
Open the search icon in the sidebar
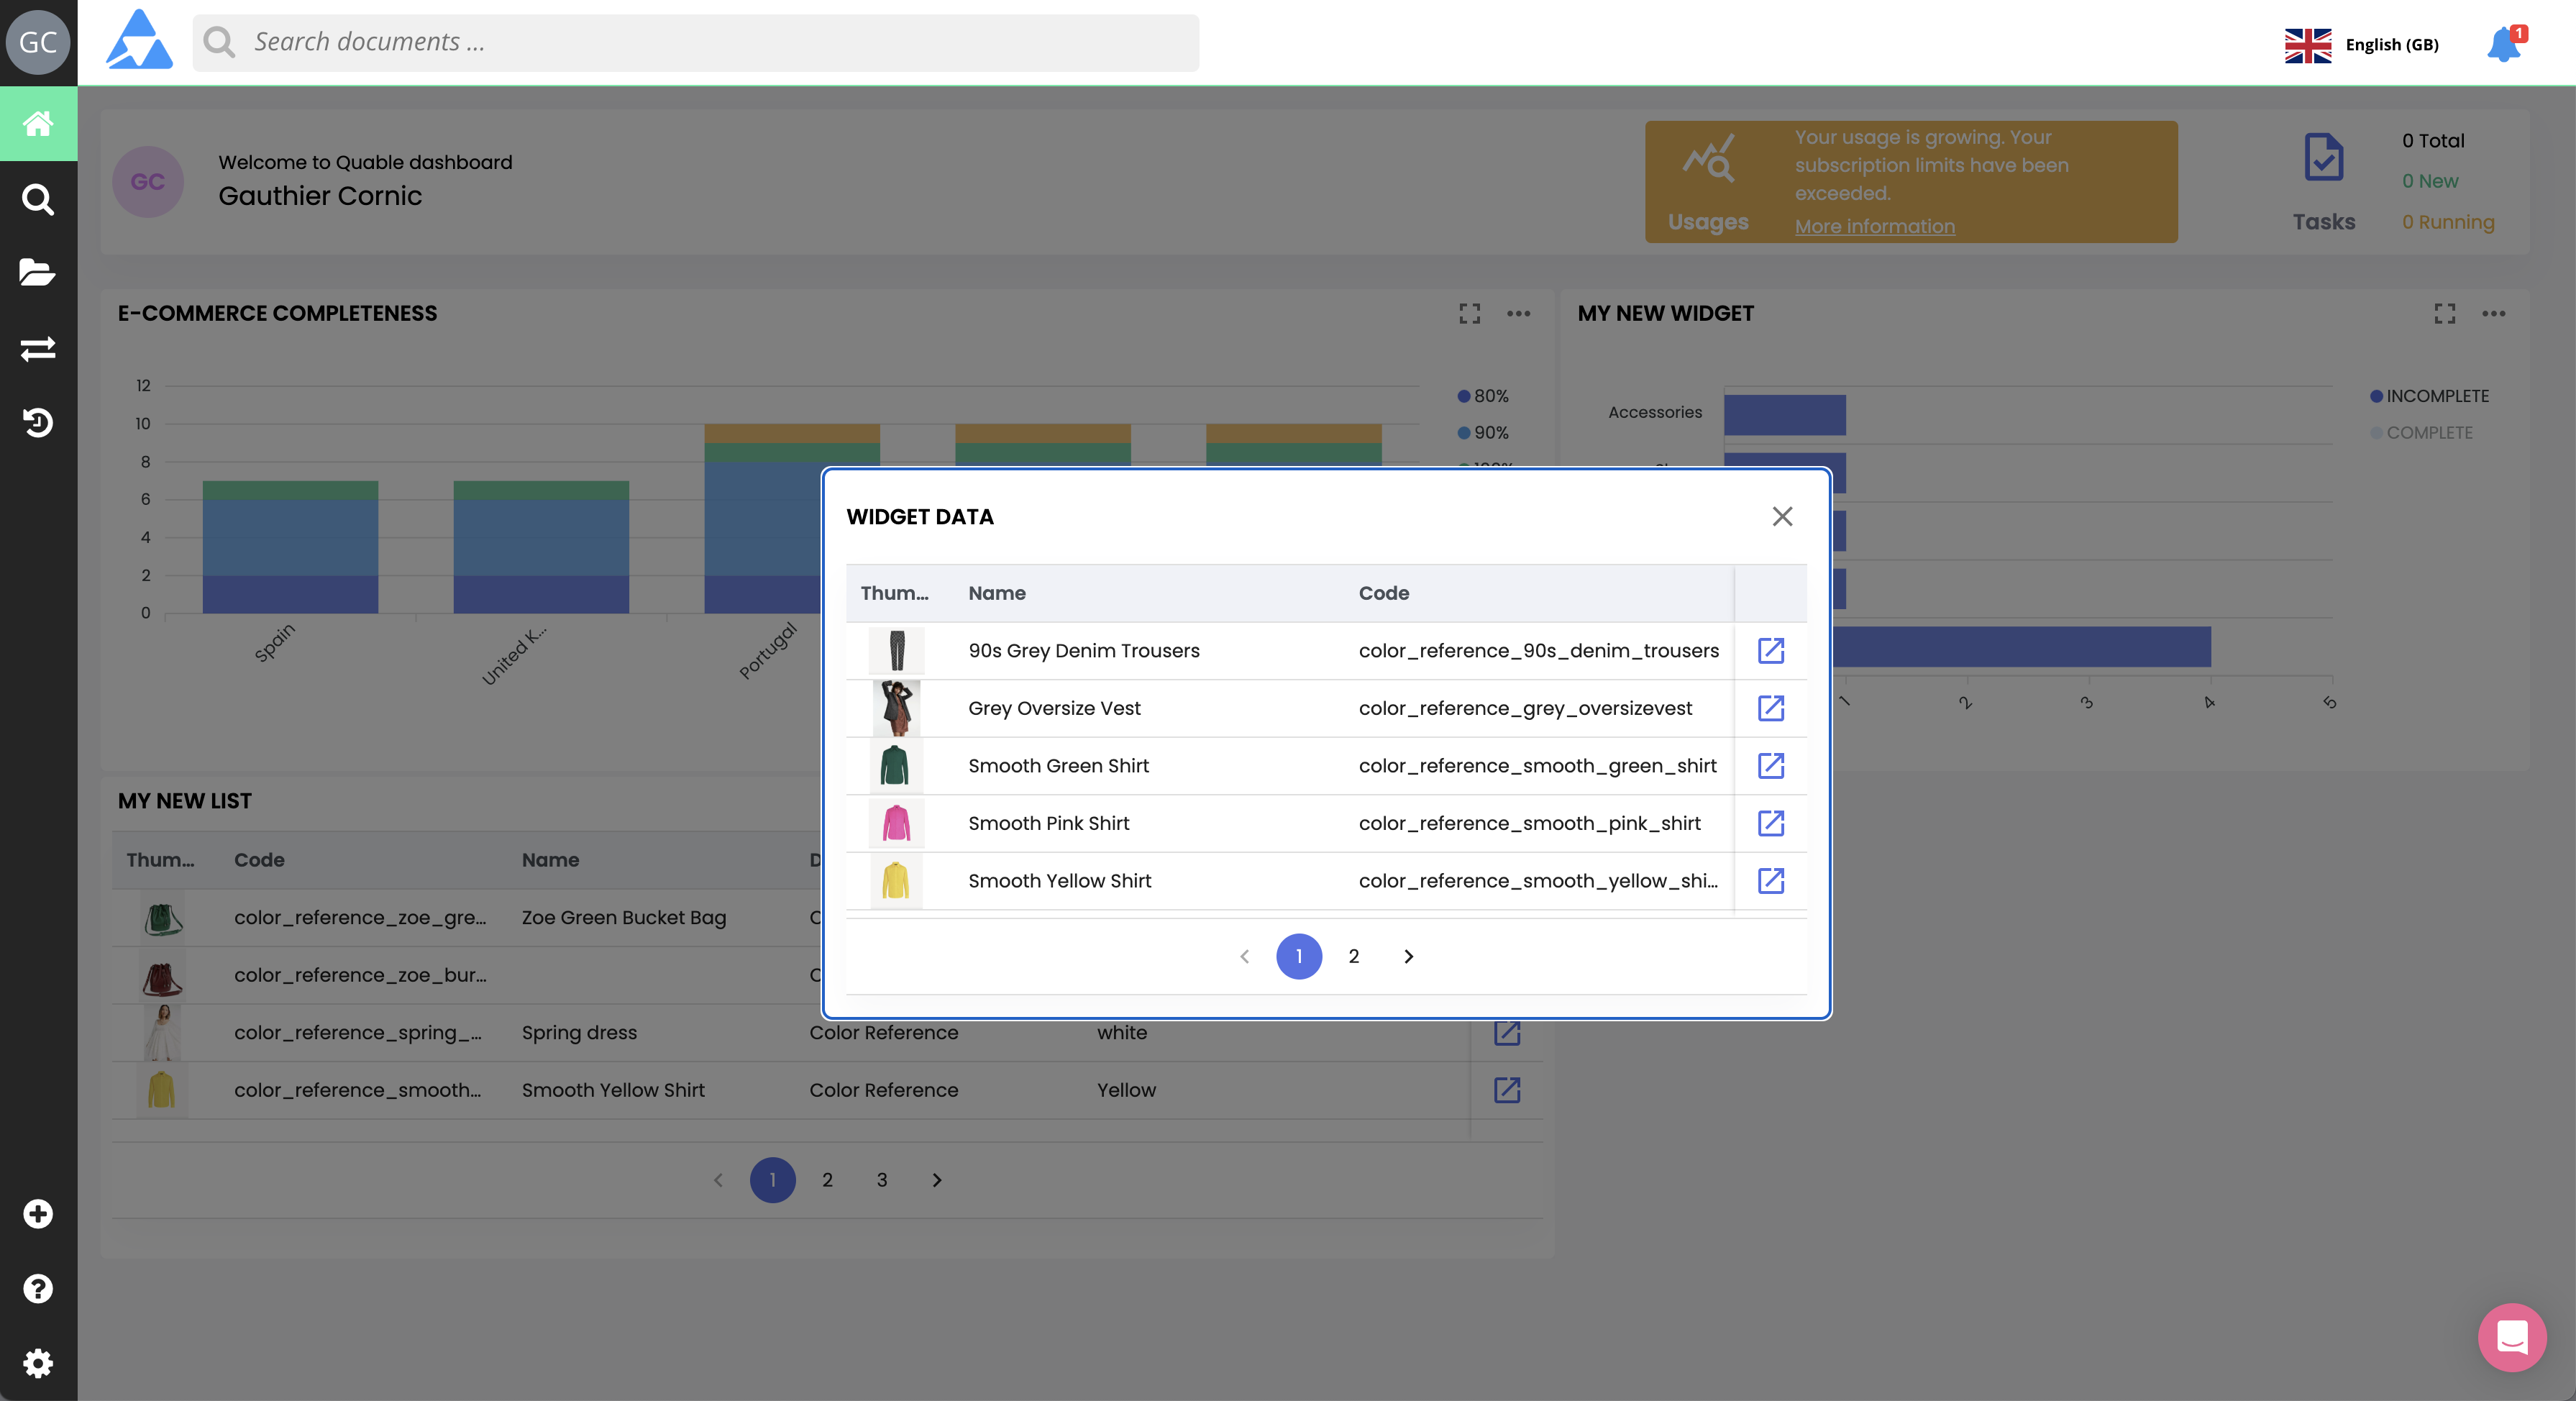(x=38, y=199)
